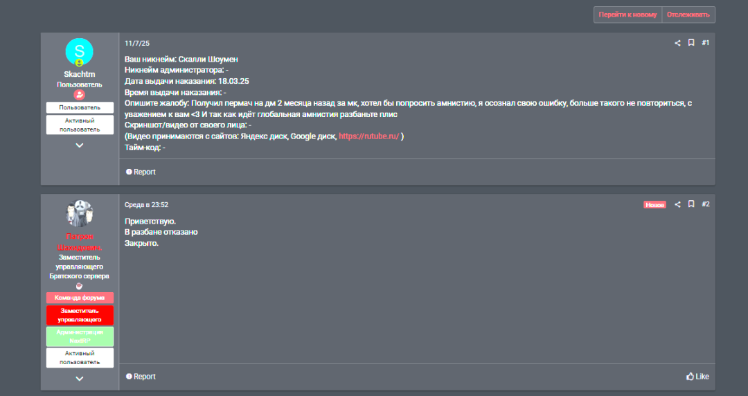Screen dimensions: 748x396
Task: Share post #2 via share icon
Action: pyautogui.click(x=677, y=204)
